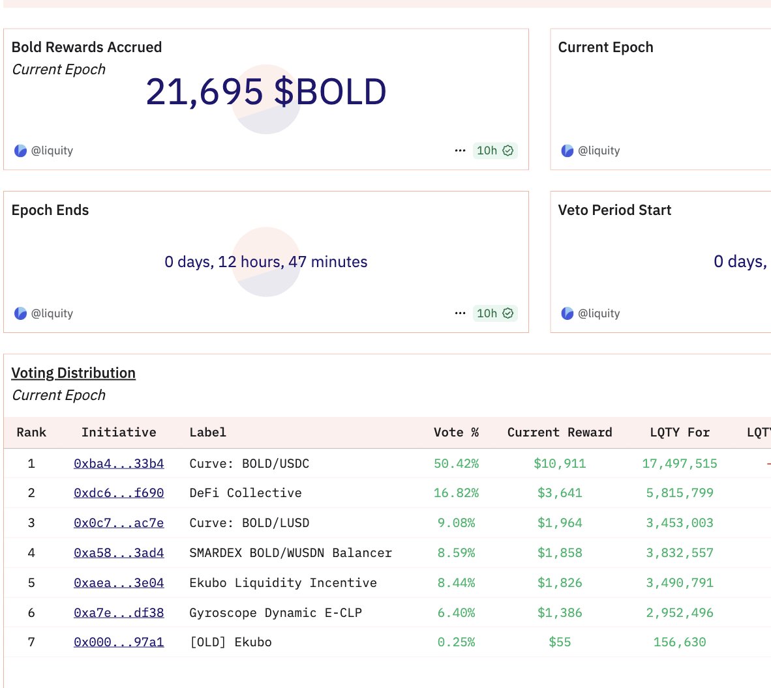The image size is (771, 688).
Task: Click the liquity avatar on Bold Rewards Accrued card
Action: (20, 150)
